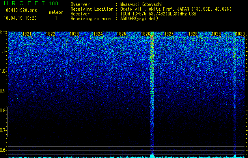Click the 0.8 frequency axis label

(4, 111)
